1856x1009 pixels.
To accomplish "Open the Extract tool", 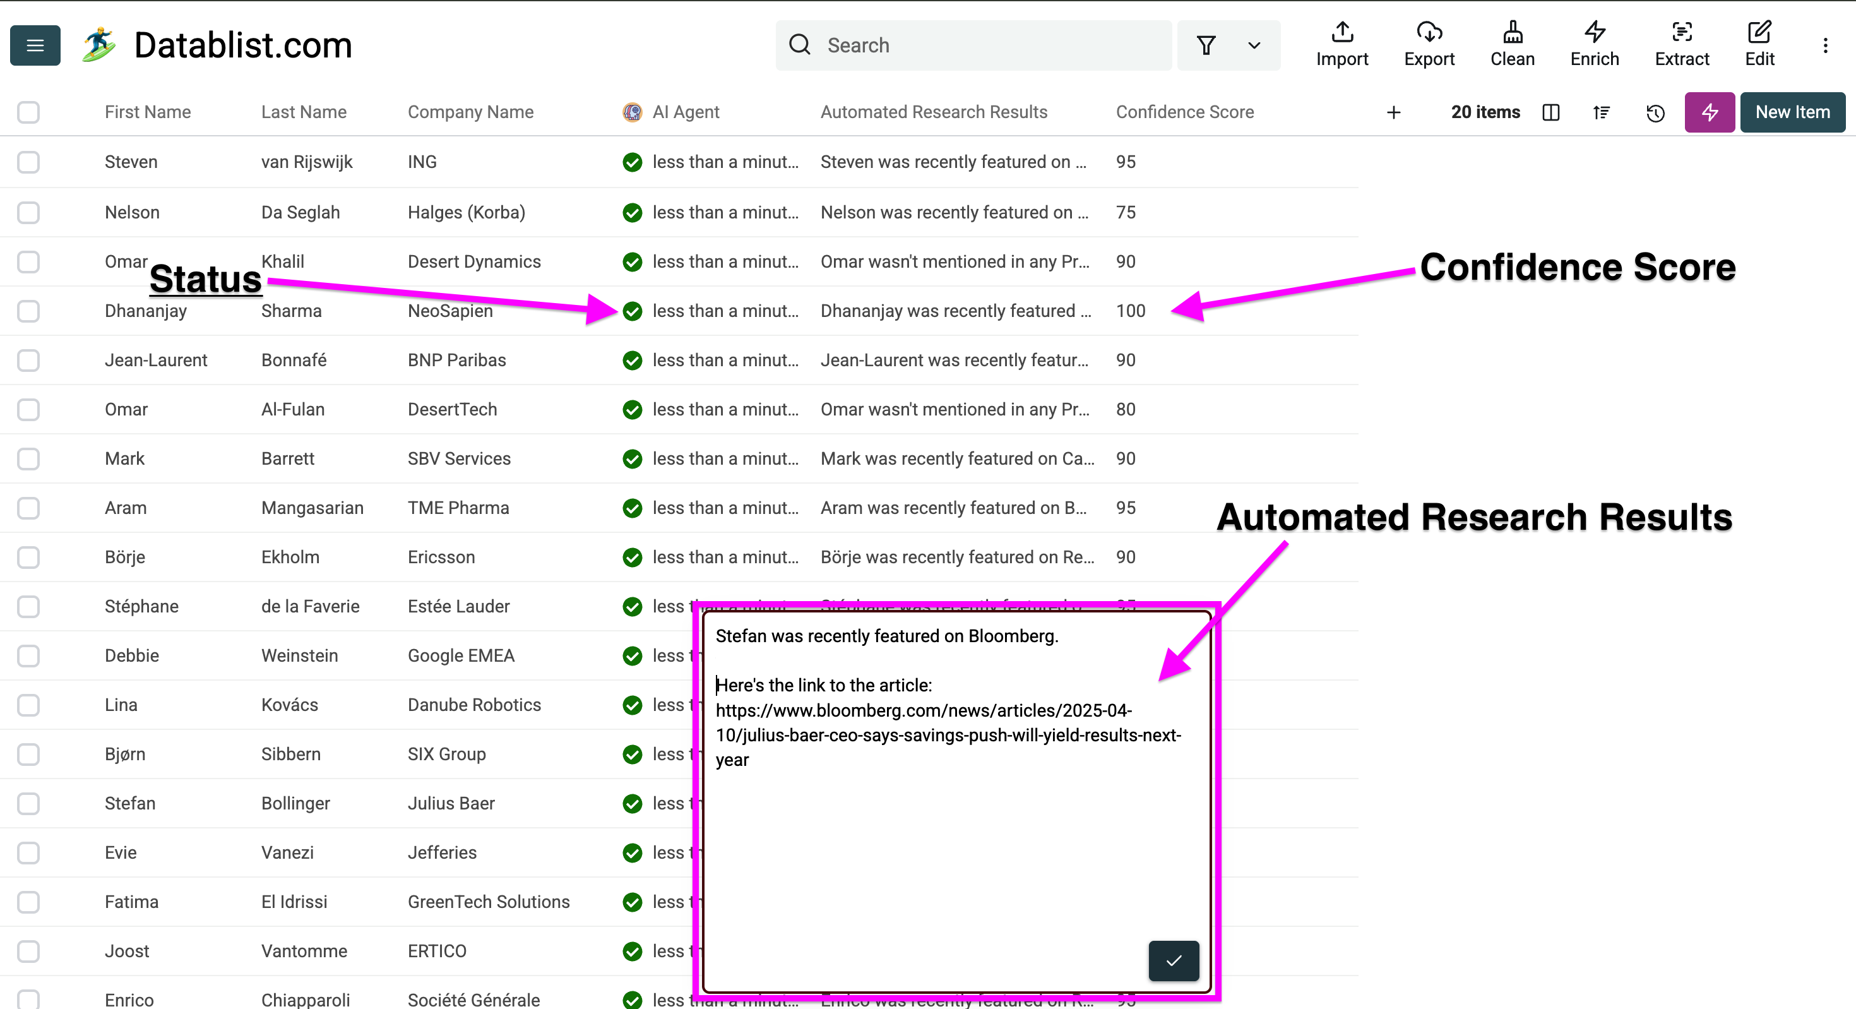I will point(1682,45).
